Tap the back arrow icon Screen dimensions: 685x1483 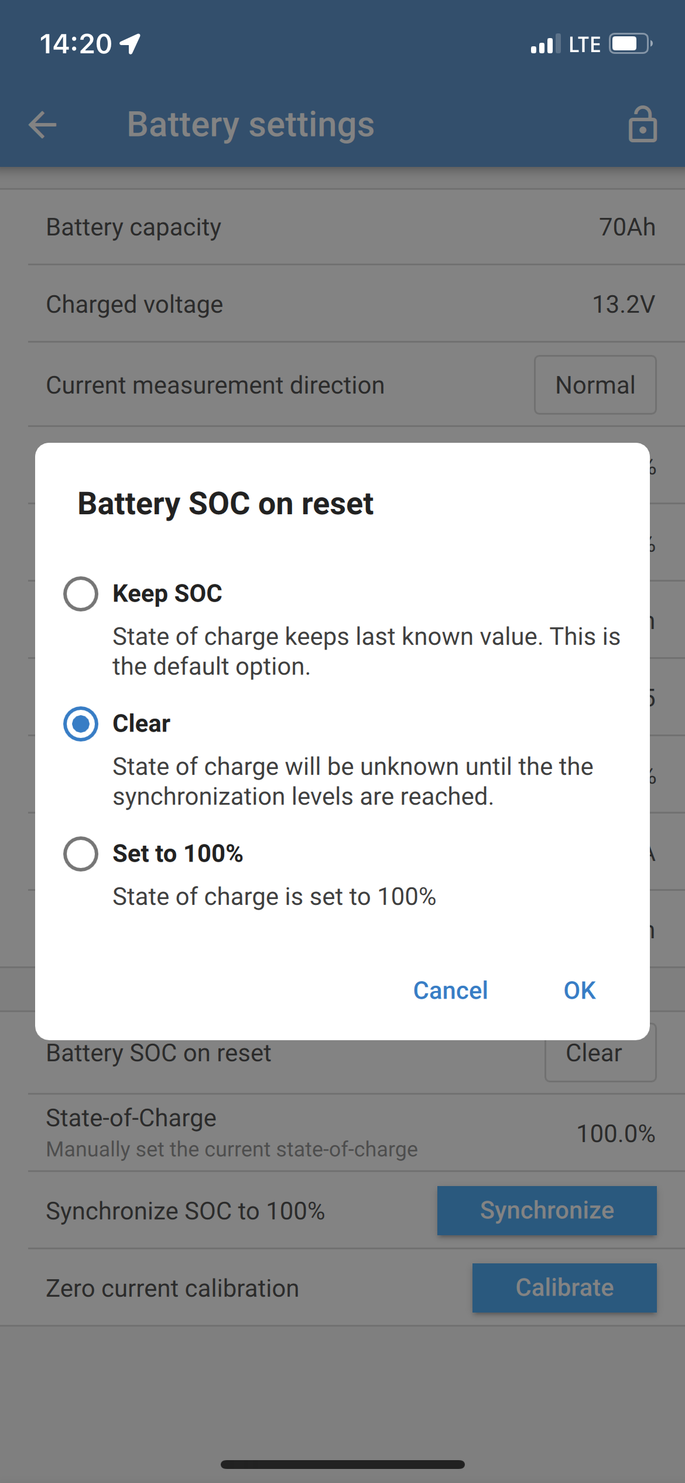pyautogui.click(x=43, y=125)
